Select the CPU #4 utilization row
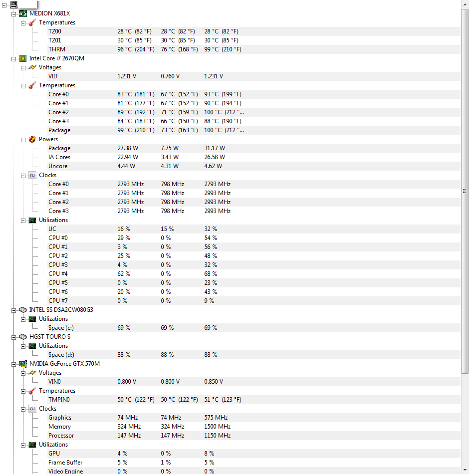This screenshot has width=469, height=474. [x=254, y=274]
